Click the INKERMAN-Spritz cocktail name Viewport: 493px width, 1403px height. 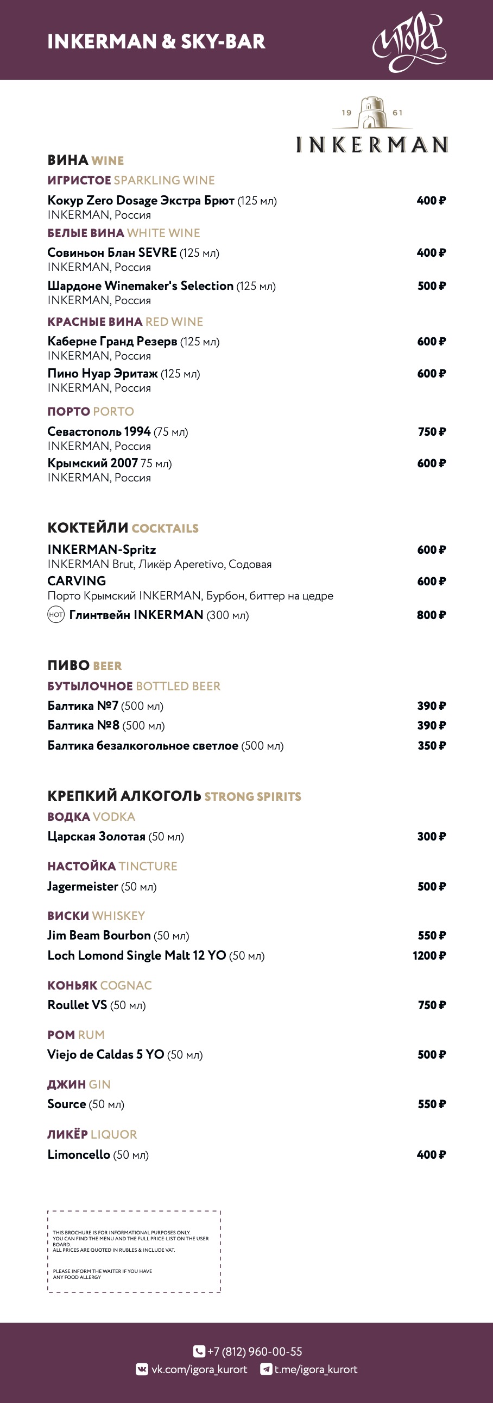point(102,549)
